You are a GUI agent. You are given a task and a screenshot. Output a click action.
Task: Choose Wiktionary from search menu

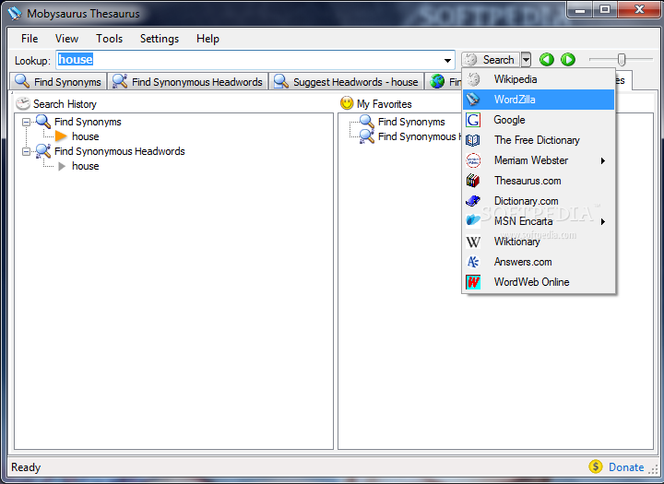point(539,242)
